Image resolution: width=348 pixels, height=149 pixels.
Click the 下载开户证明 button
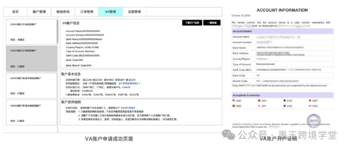tap(192, 23)
